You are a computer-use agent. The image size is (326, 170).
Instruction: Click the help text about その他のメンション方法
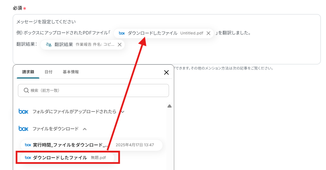pyautogui.click(x=223, y=68)
